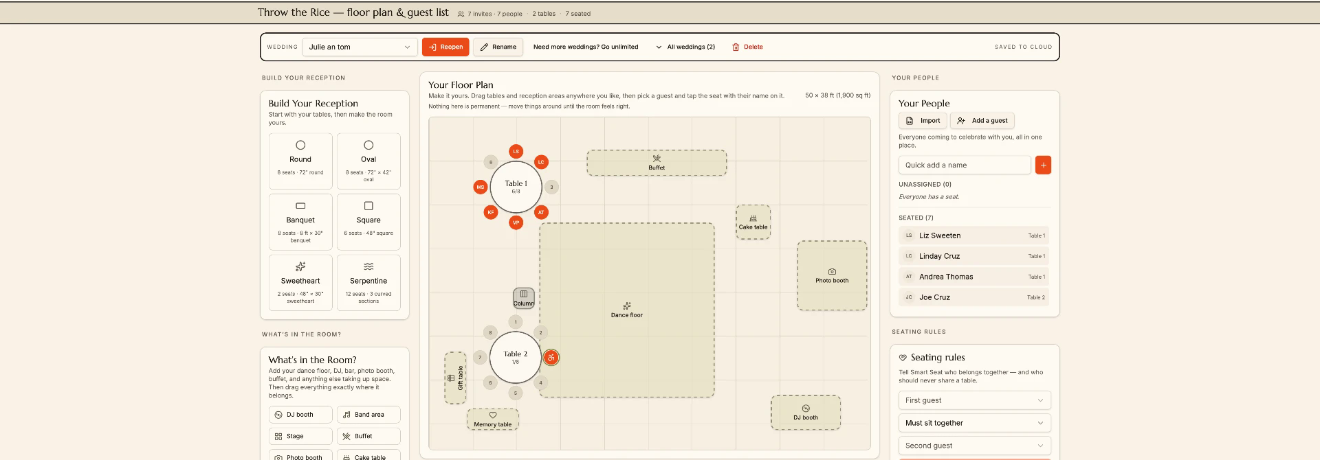Screen dimensions: 1320x460
Task: Click the Delete wedding button
Action: (x=747, y=47)
